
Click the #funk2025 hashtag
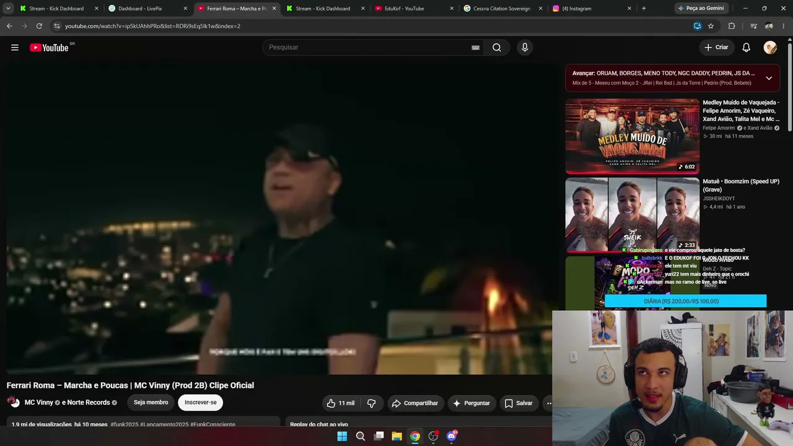click(x=125, y=424)
